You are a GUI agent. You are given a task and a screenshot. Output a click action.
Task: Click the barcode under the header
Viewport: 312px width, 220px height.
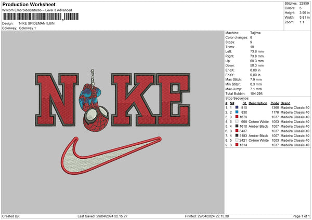pos(41,17)
